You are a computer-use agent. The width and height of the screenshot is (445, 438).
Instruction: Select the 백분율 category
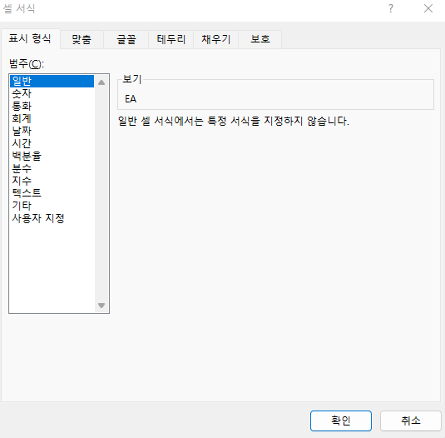point(52,156)
